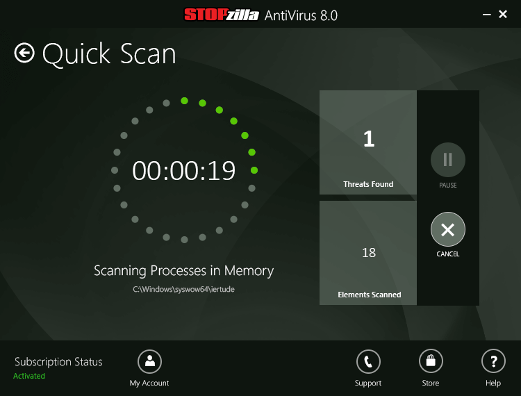
Task: Open Help via the question mark icon
Action: click(493, 361)
